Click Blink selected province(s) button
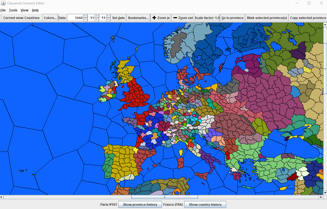The width and height of the screenshot is (327, 209). point(267,18)
